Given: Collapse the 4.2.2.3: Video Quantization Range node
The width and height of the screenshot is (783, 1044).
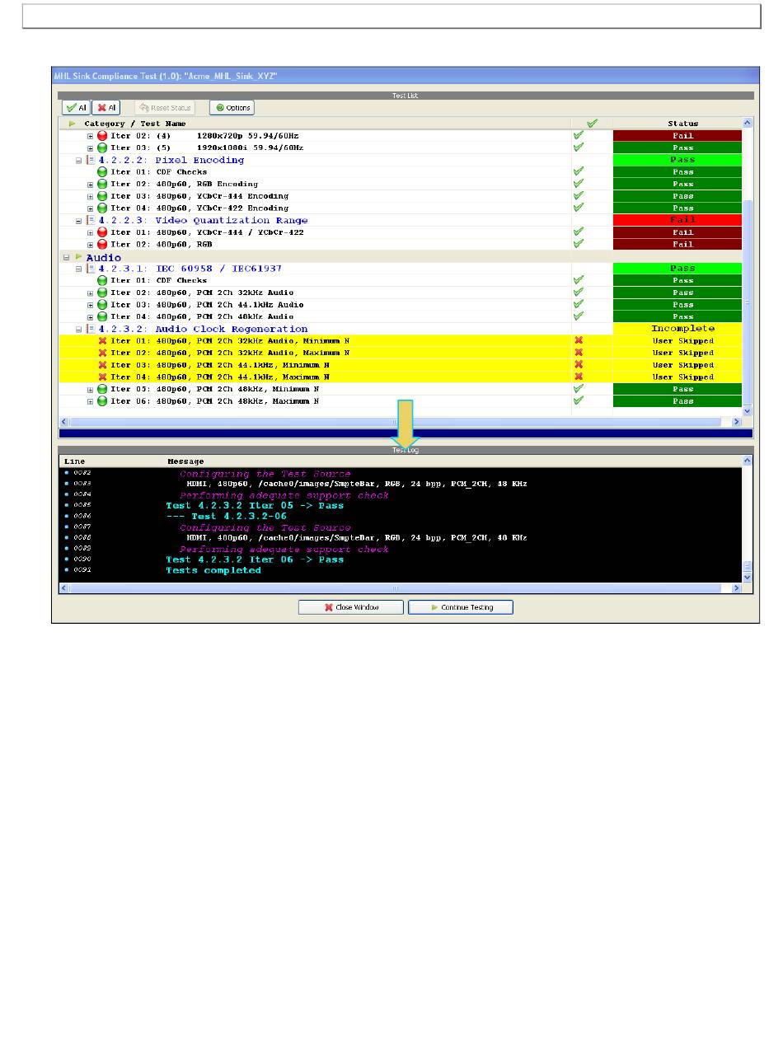Looking at the screenshot, I should click(x=79, y=221).
